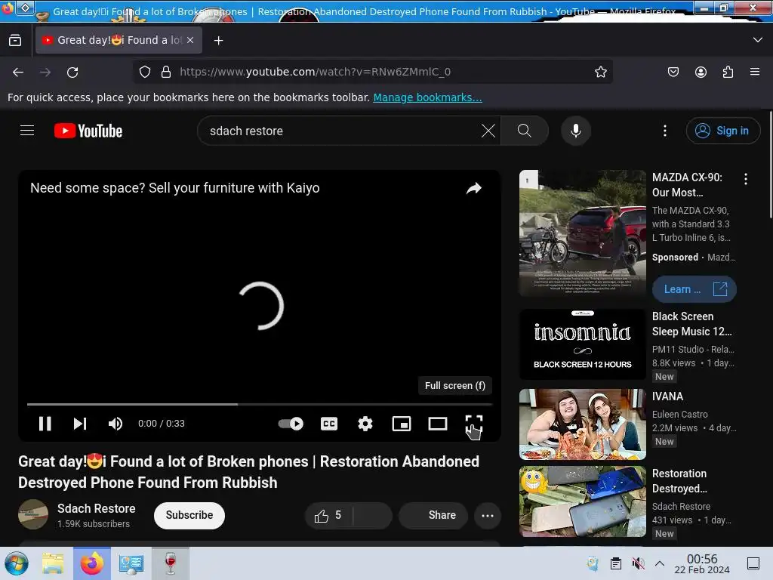
Task: Open file explorer from taskbar
Action: (53, 563)
